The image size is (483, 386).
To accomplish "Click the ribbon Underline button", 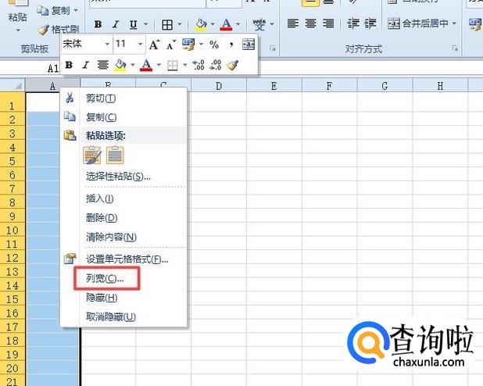I will click(x=134, y=24).
